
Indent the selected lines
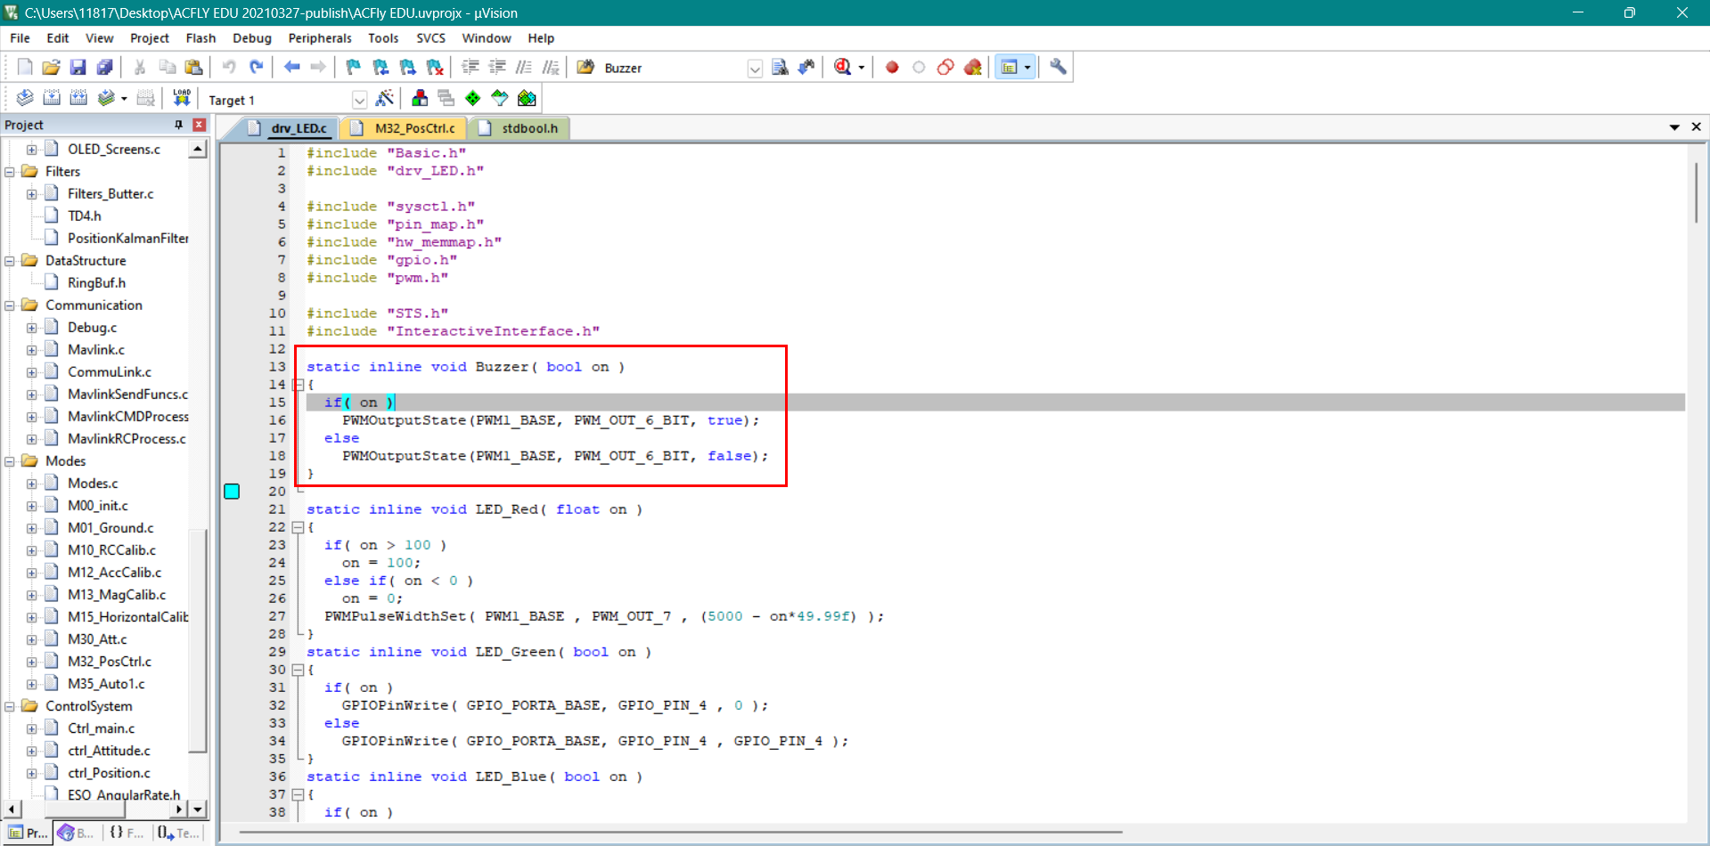tap(470, 68)
